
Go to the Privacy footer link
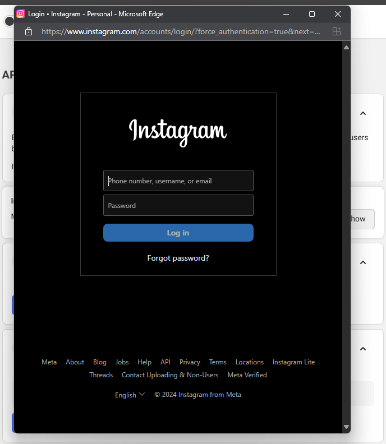pyautogui.click(x=190, y=362)
